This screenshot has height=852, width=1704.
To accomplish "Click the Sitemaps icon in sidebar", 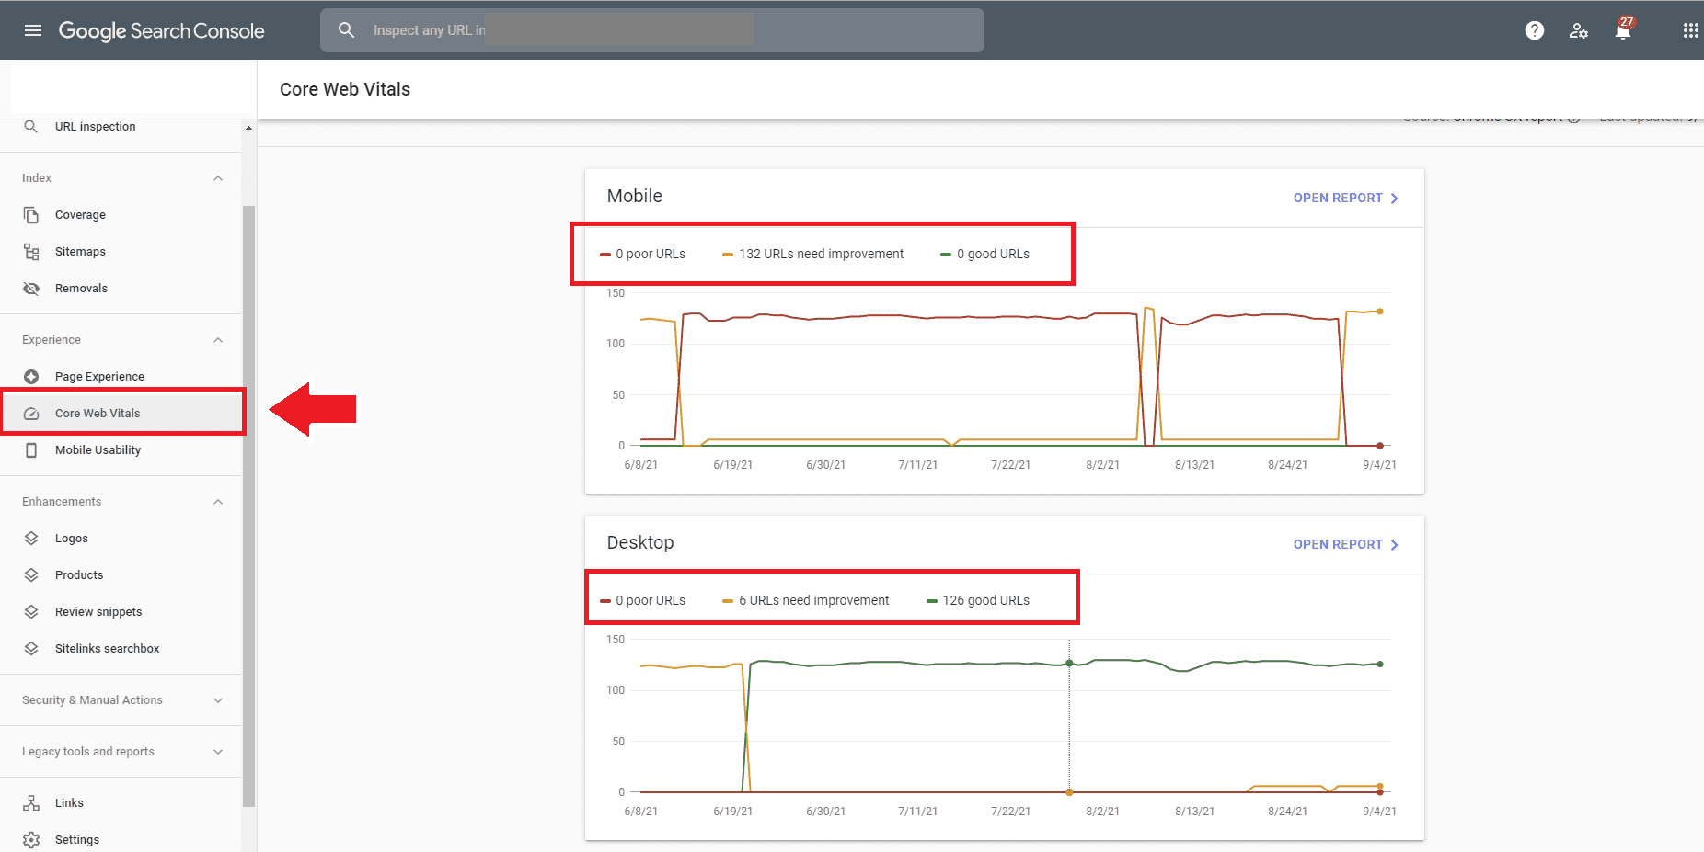I will [31, 252].
